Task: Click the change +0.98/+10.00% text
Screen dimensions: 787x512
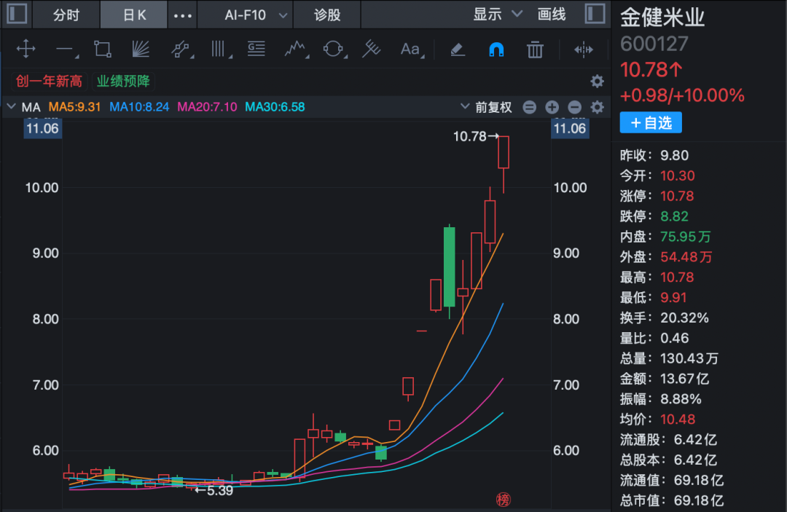Action: click(x=682, y=95)
